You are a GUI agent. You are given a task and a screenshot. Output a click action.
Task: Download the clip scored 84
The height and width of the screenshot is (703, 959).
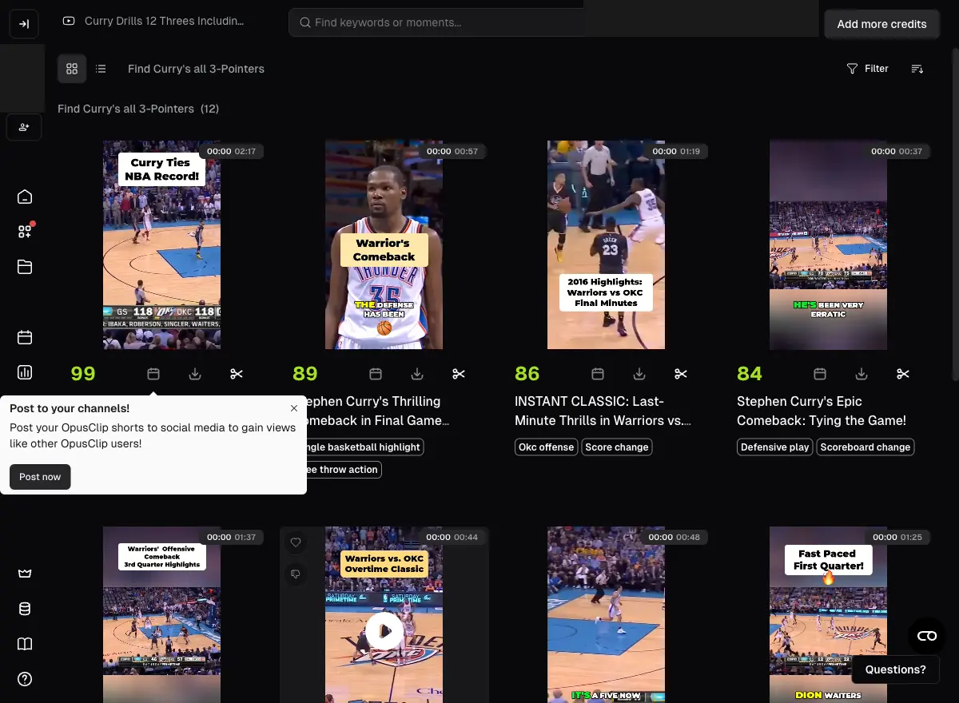tap(862, 374)
